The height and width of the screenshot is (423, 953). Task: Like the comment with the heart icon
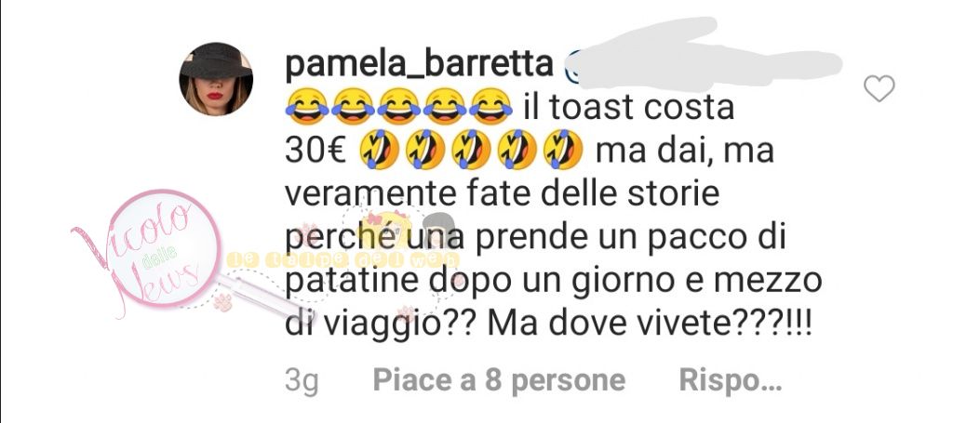[879, 88]
